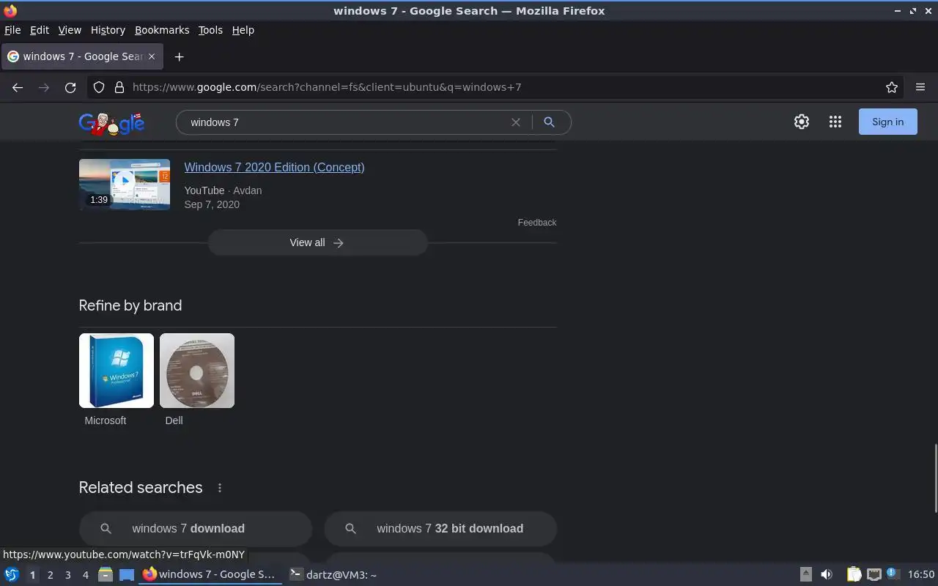View site security info via padlock icon
Image resolution: width=938 pixels, height=586 pixels.
tap(119, 87)
